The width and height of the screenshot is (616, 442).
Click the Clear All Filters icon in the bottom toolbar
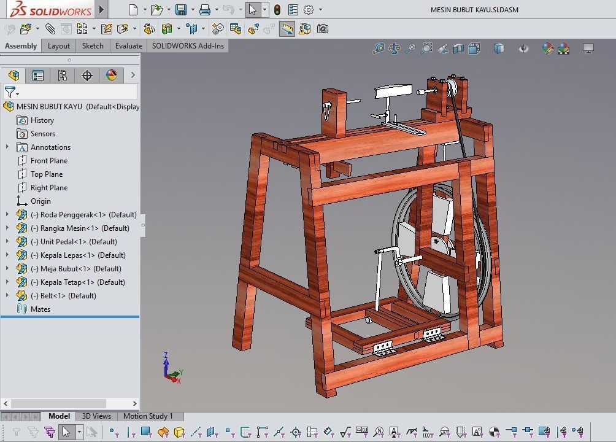pos(33,433)
